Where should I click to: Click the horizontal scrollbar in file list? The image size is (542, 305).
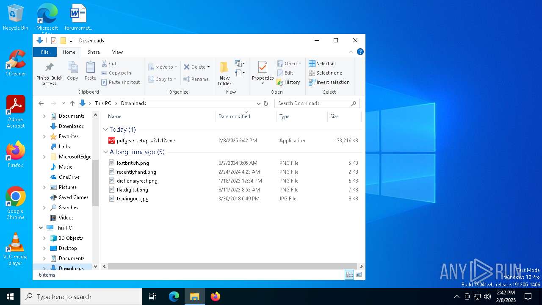click(232, 266)
